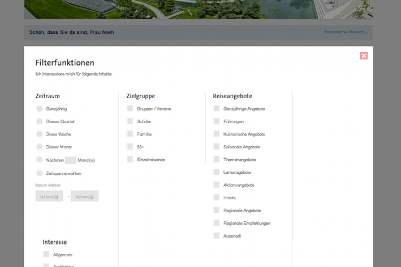
Task: Check the Gruppen / Vereine checkbox
Action: click(x=130, y=108)
